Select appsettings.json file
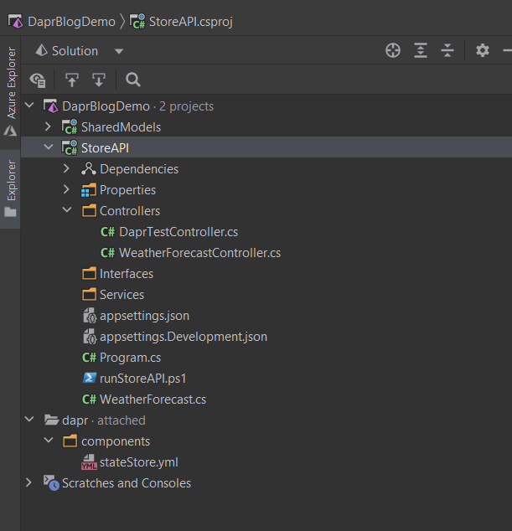This screenshot has height=531, width=512. pyautogui.click(x=266, y=316)
